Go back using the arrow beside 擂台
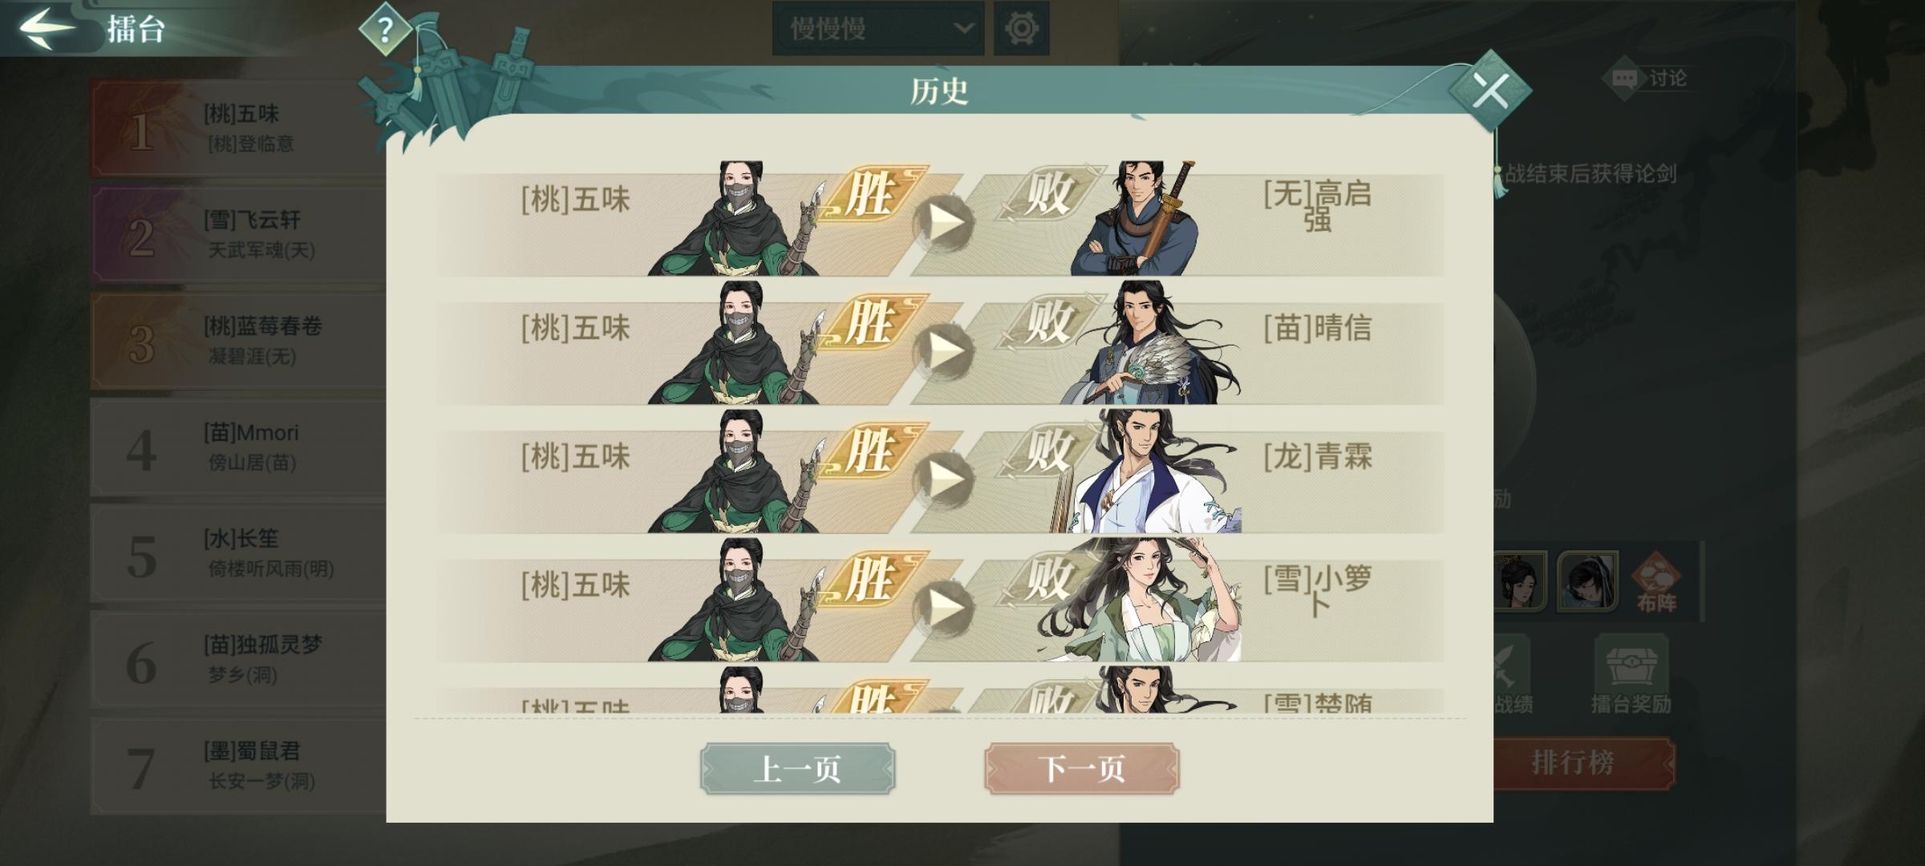Viewport: 1925px width, 866px height. [x=47, y=28]
